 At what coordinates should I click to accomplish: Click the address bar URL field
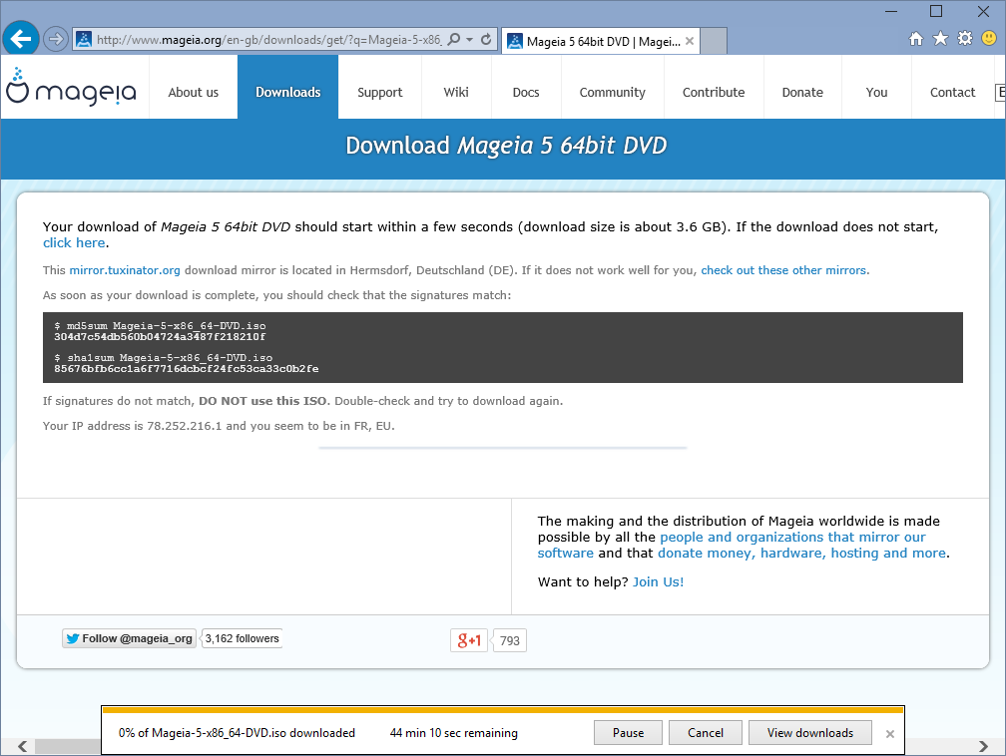point(268,40)
